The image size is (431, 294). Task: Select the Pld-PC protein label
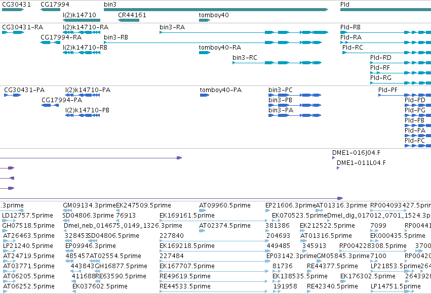tap(414, 141)
